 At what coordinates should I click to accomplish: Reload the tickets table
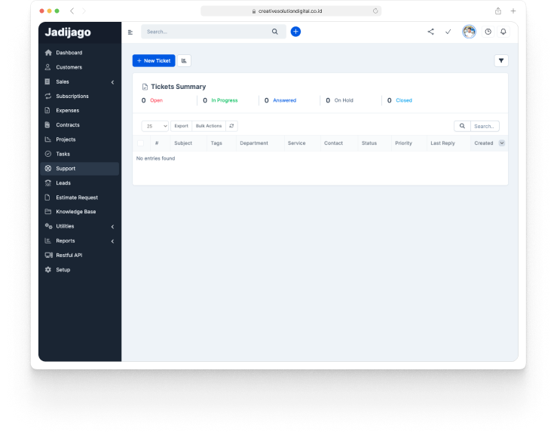[231, 126]
